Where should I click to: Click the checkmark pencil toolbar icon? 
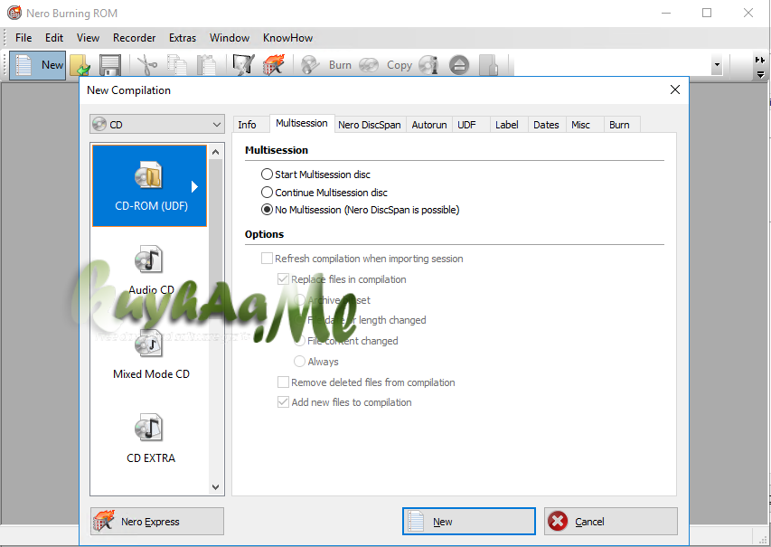point(243,65)
